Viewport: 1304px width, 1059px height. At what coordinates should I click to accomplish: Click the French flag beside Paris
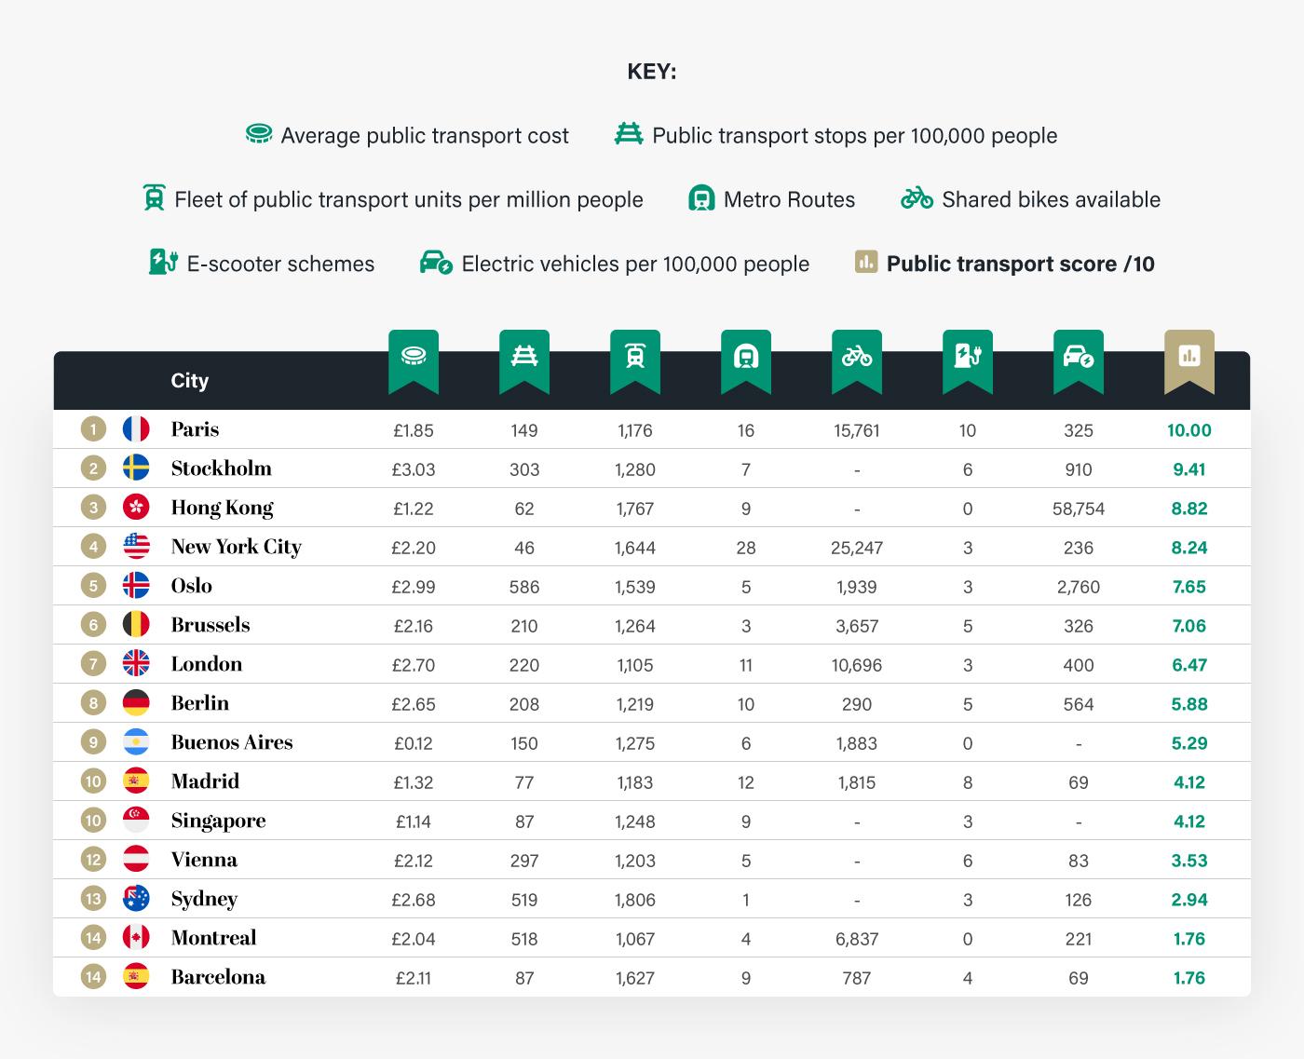click(x=136, y=429)
